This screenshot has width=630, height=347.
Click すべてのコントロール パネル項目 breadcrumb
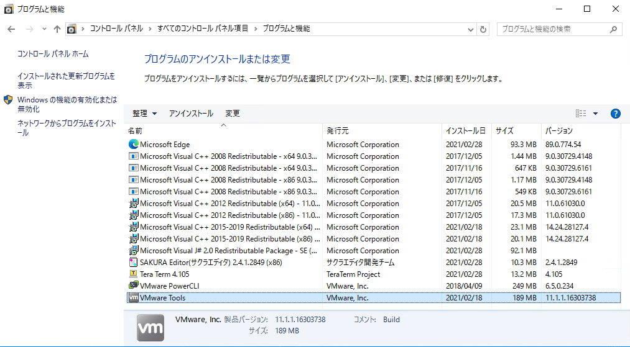(x=203, y=29)
